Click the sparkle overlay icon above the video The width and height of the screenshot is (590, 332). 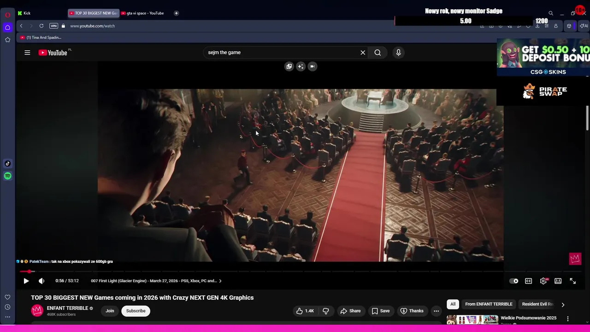301,66
